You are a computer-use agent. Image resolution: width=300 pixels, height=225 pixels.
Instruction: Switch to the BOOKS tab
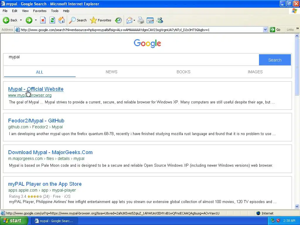pos(183,72)
